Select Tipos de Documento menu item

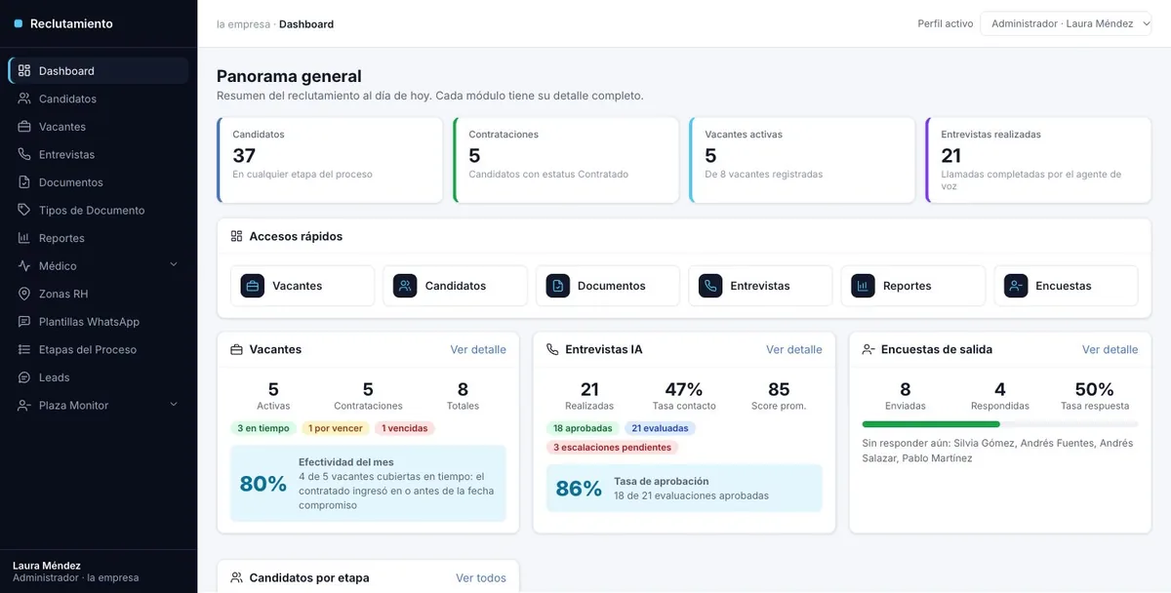(98, 210)
